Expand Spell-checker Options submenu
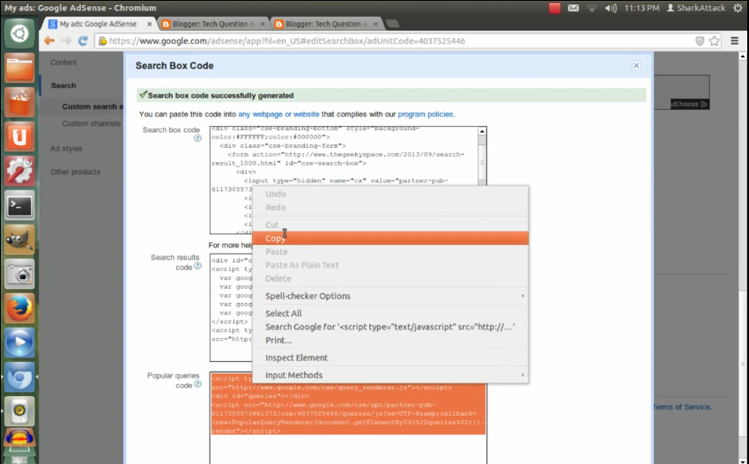749x464 pixels. tap(390, 296)
